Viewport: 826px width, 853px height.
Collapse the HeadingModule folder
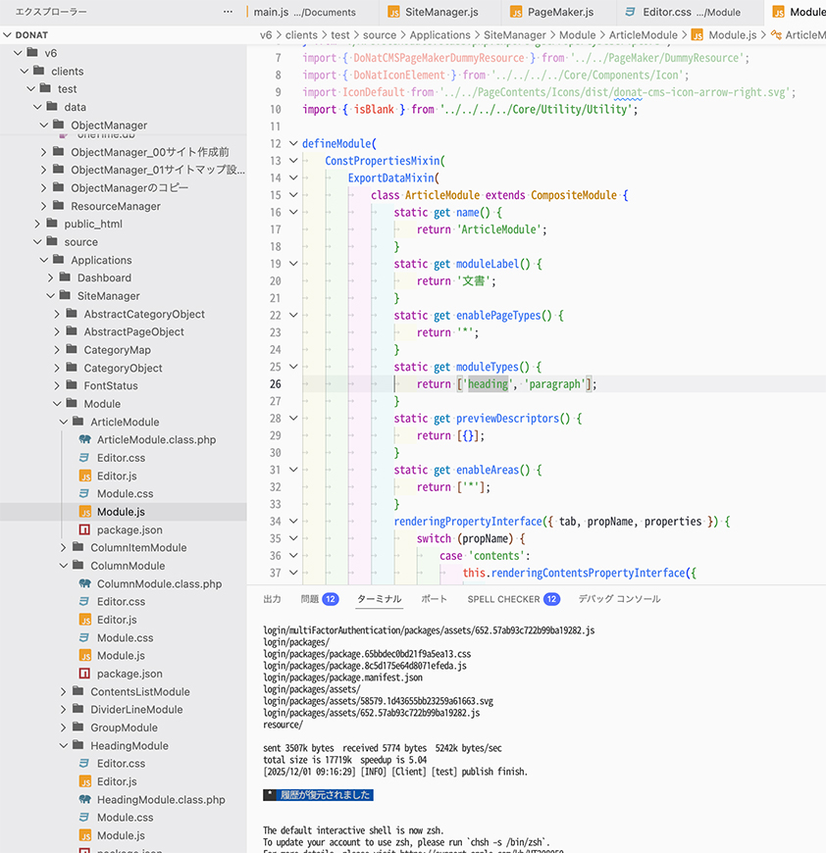click(65, 745)
